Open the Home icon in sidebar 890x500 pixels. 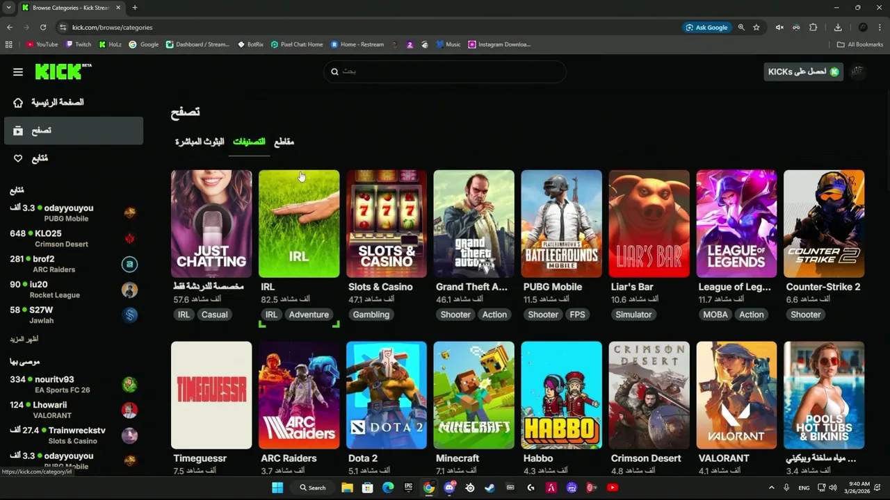click(18, 103)
